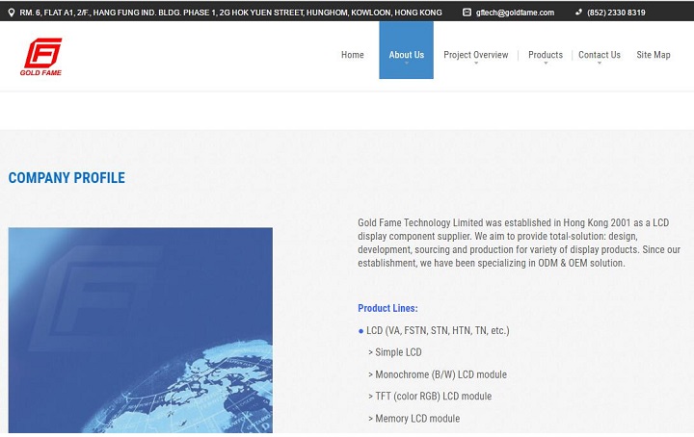Select the About Us menu item
The height and width of the screenshot is (437, 694).
pos(407,50)
